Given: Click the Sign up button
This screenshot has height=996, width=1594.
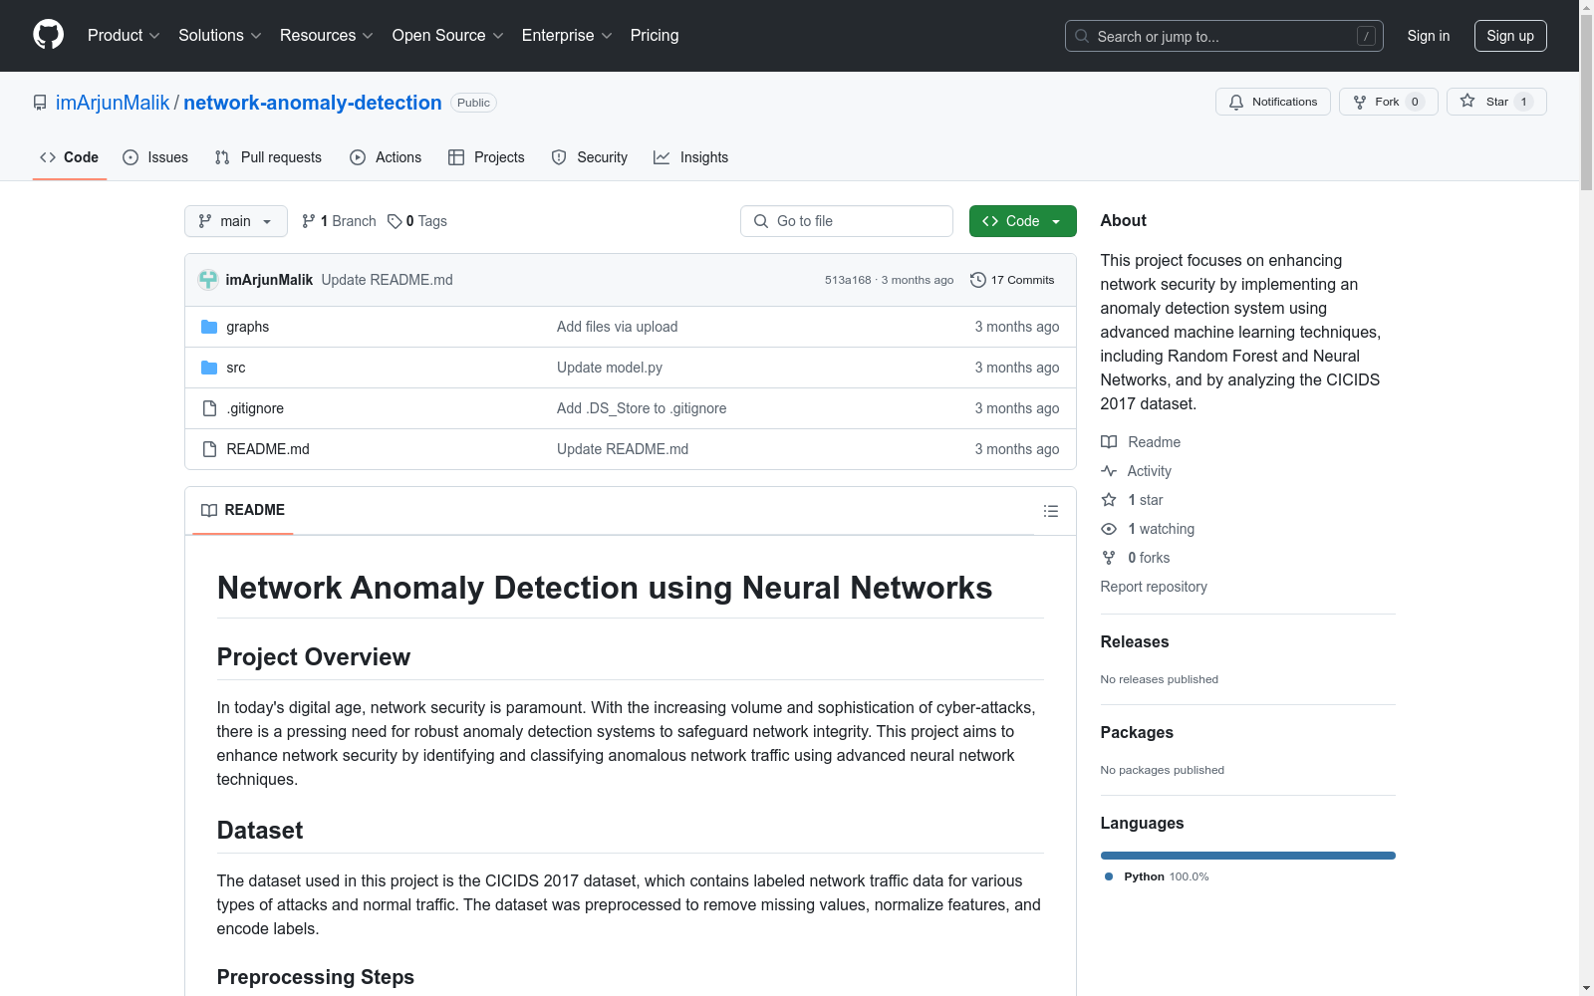Looking at the screenshot, I should 1510,36.
